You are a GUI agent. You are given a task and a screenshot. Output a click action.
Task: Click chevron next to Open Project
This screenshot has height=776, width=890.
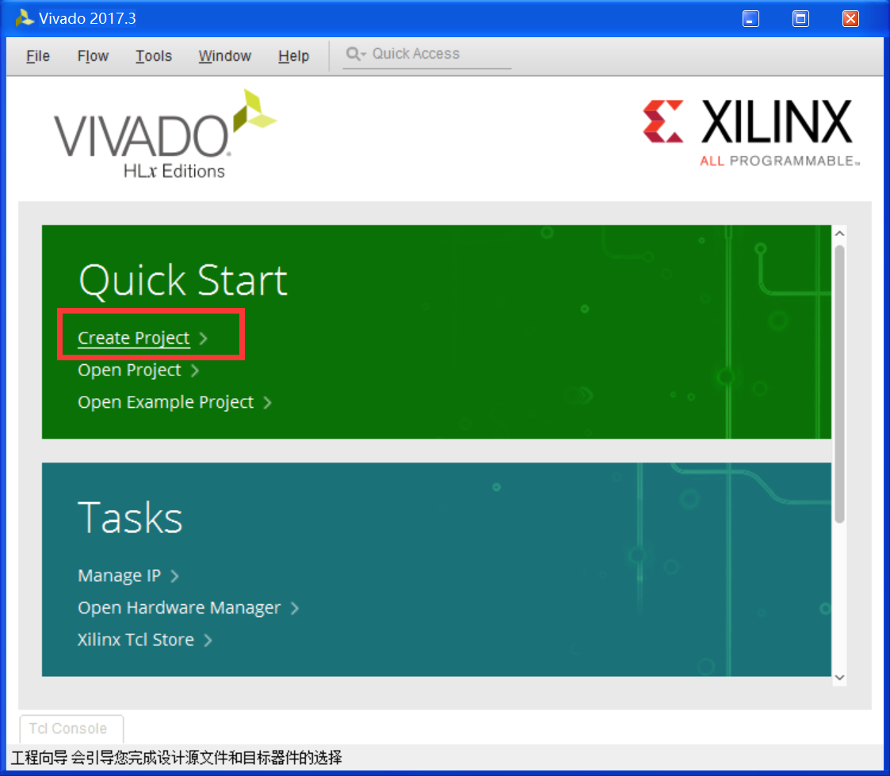pyautogui.click(x=195, y=371)
